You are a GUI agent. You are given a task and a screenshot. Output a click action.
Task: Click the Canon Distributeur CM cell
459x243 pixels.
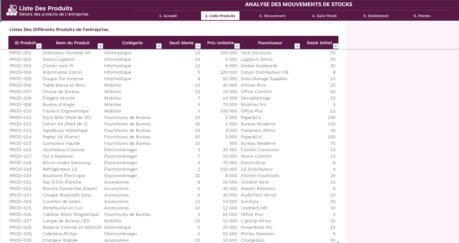(x=270, y=72)
